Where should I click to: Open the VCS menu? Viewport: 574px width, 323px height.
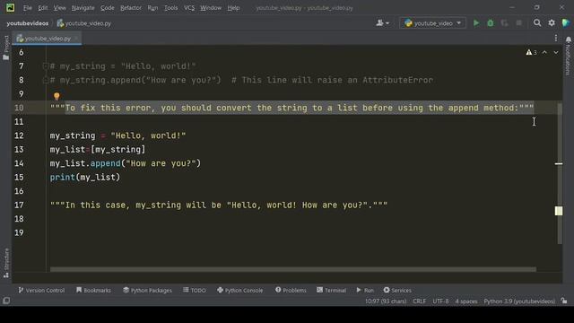point(189,8)
